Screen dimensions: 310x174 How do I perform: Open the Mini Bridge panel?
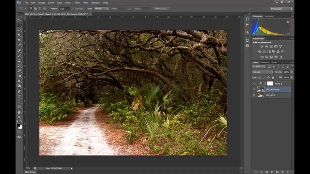coord(30,172)
